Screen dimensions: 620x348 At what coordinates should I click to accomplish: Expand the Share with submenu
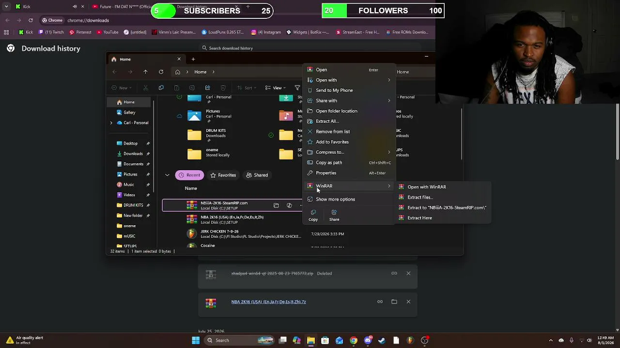click(x=349, y=101)
